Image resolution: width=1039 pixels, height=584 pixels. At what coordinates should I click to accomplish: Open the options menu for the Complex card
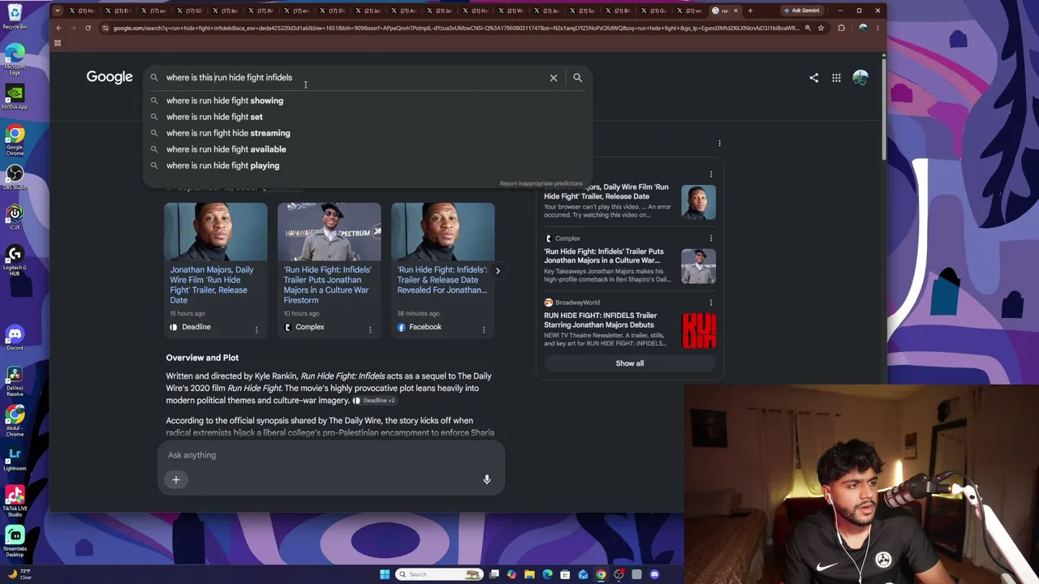[370, 329]
